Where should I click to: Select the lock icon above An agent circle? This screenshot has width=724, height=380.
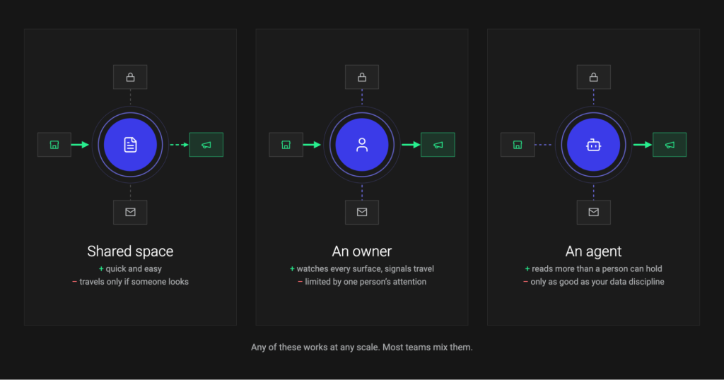[593, 77]
